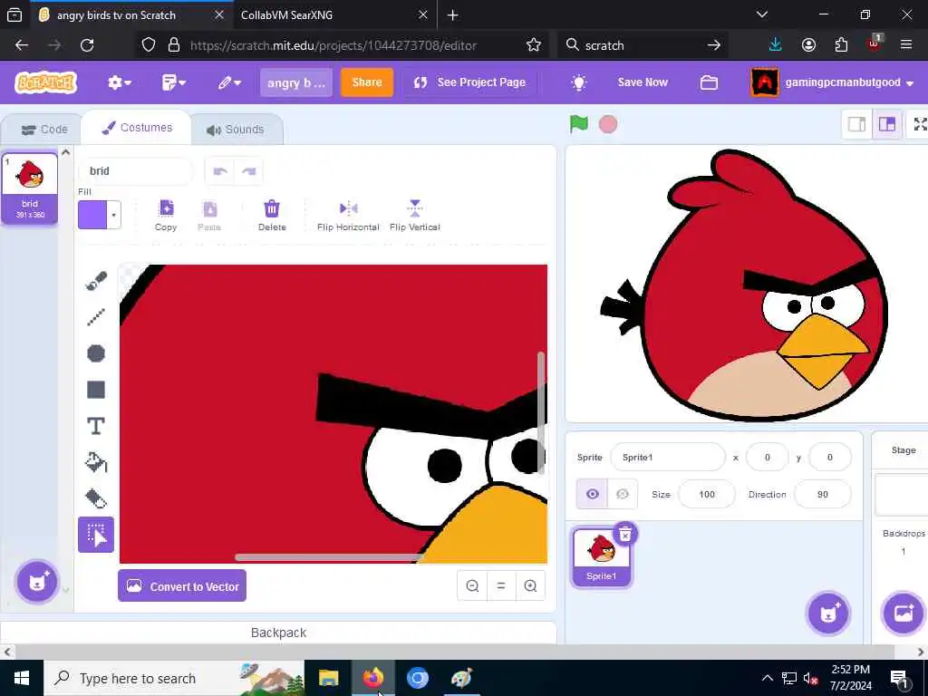Screen dimensions: 928x696
Task: Delete Sprite1 with its trash badge
Action: pyautogui.click(x=625, y=535)
